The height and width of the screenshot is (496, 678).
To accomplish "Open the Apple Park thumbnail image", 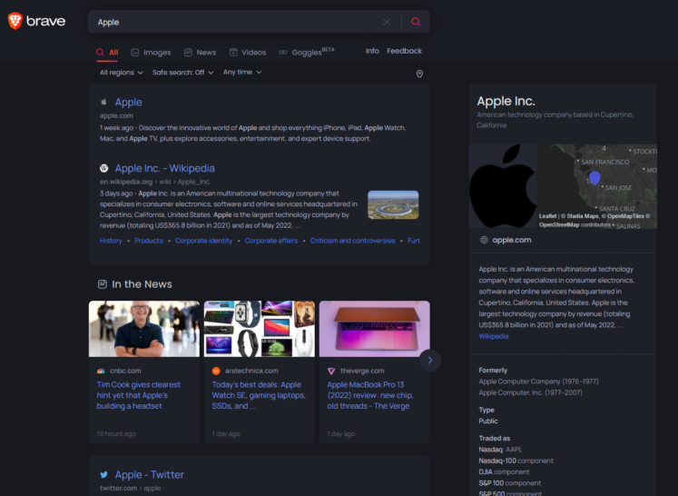I will (393, 204).
